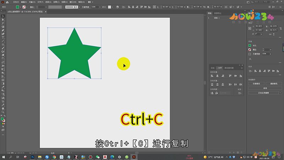Open the 对象(O) menu
This screenshot has width=284, height=160.
[x=32, y=2]
